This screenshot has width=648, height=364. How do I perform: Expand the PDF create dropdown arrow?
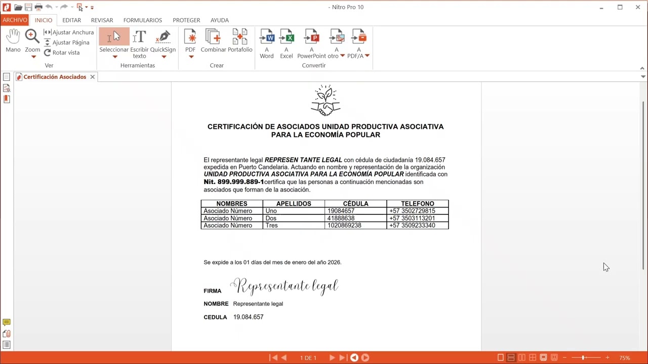pyautogui.click(x=191, y=57)
